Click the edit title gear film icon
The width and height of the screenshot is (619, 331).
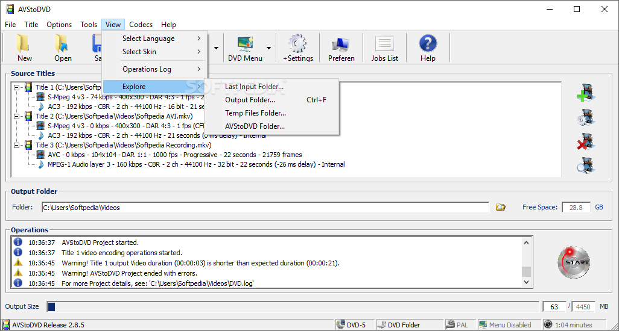586,117
